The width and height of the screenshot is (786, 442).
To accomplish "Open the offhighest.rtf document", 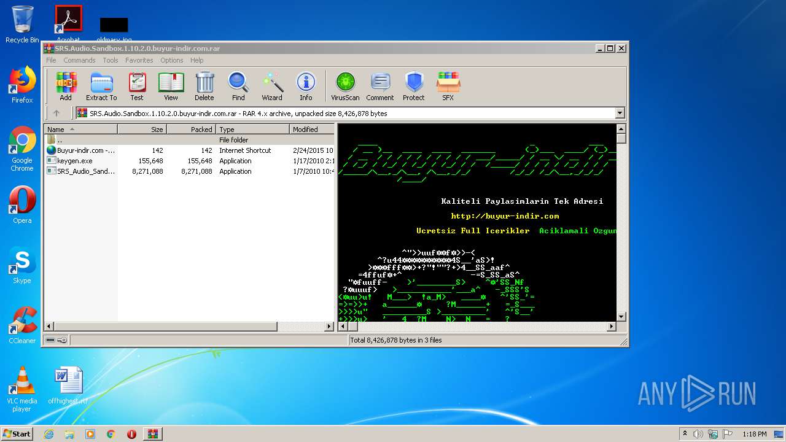I will tap(68, 386).
